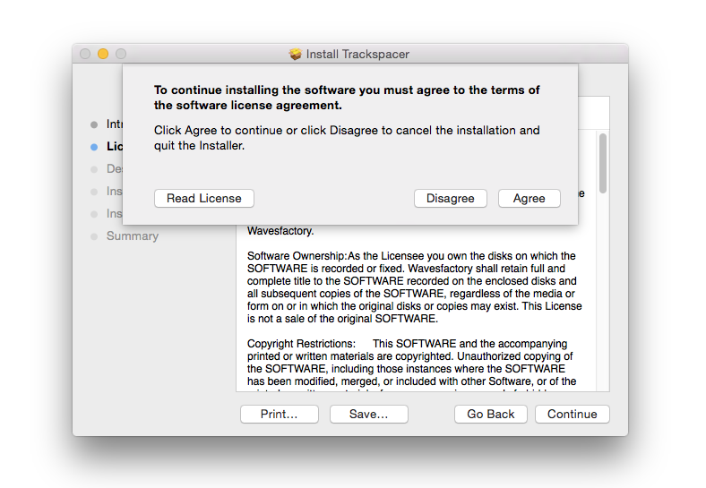Click Go Back button
The width and height of the screenshot is (706, 488).
[x=491, y=415]
